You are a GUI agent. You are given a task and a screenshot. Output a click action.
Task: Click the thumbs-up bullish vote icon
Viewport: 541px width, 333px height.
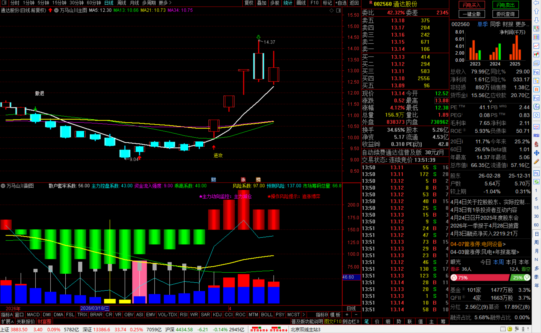pyautogui.click(x=454, y=278)
